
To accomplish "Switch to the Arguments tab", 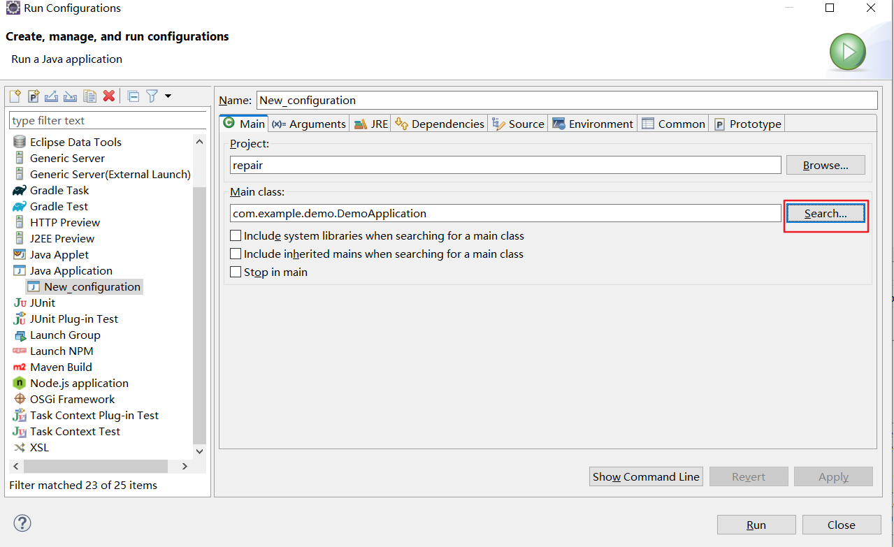I will pos(309,124).
